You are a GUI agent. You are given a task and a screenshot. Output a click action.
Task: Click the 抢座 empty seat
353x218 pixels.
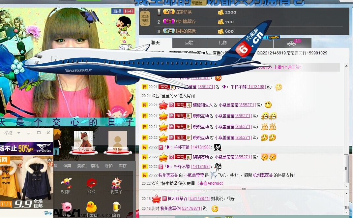118,142
